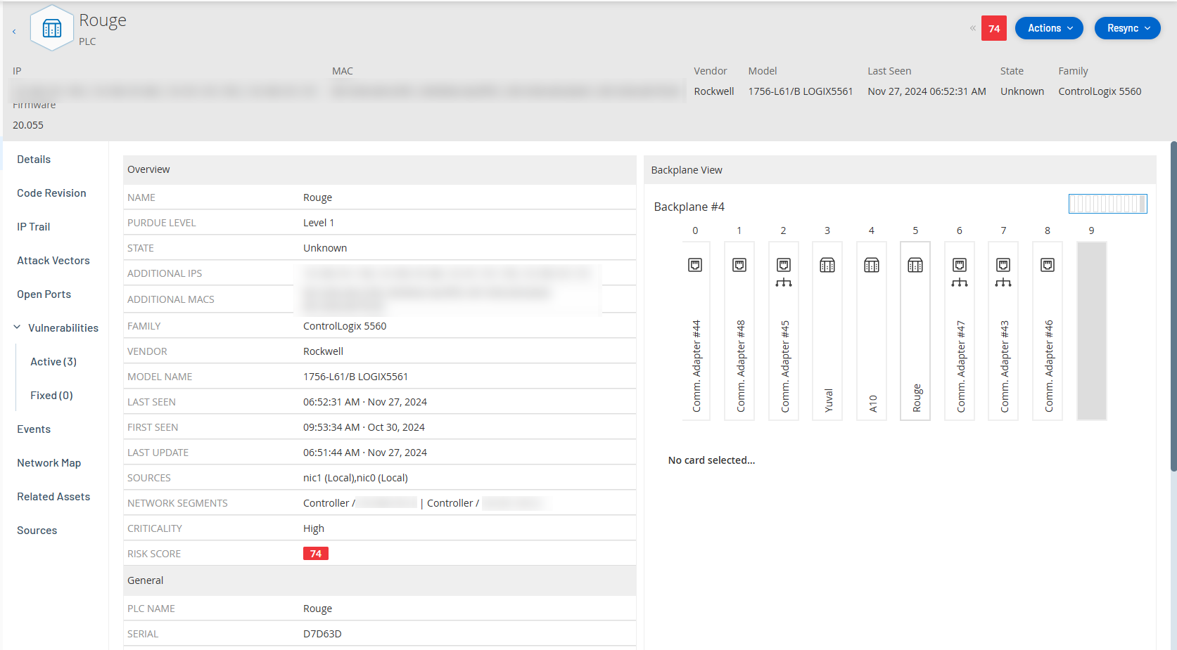Collapse the Vulnerabilities section in sidebar

point(17,327)
